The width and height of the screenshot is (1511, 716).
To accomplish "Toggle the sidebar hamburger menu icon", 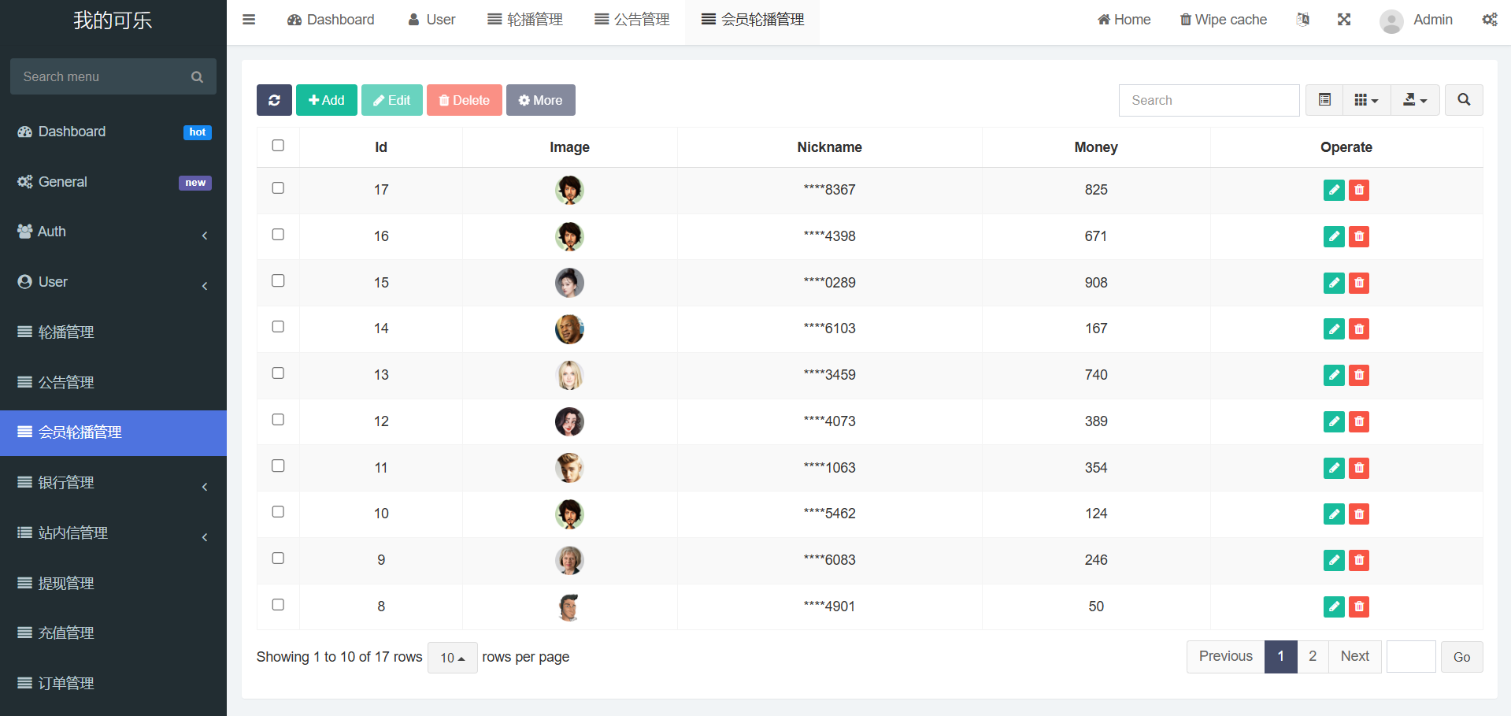I will pyautogui.click(x=249, y=20).
